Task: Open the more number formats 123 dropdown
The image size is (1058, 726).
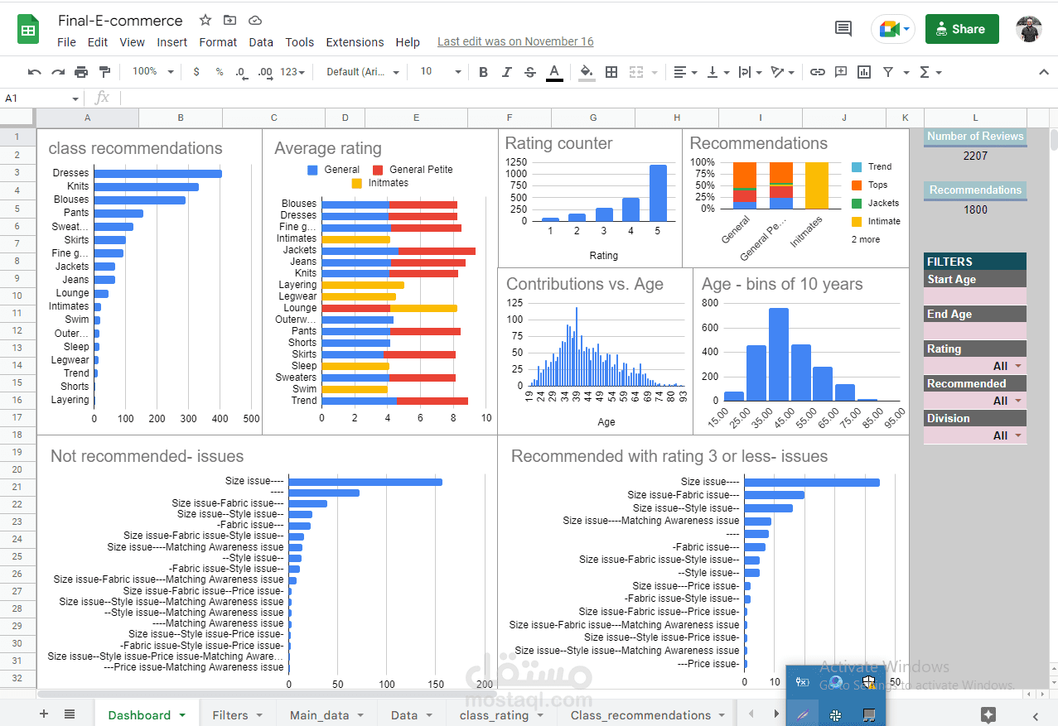Action: (292, 72)
